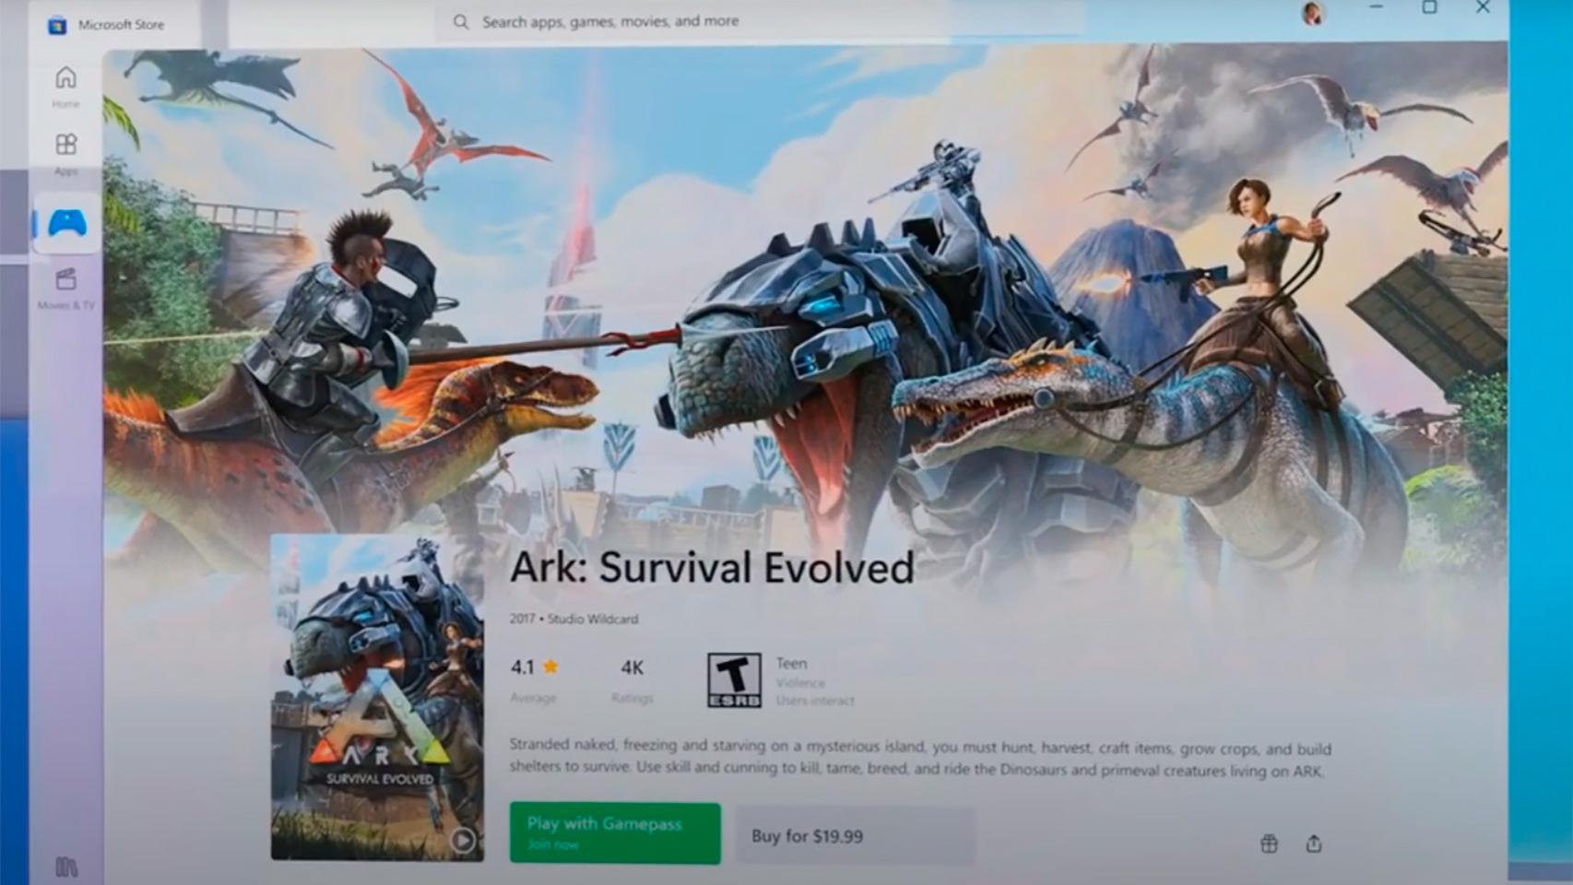Open the Library icon at sidebar bottom
This screenshot has width=1573, height=885.
66,866
